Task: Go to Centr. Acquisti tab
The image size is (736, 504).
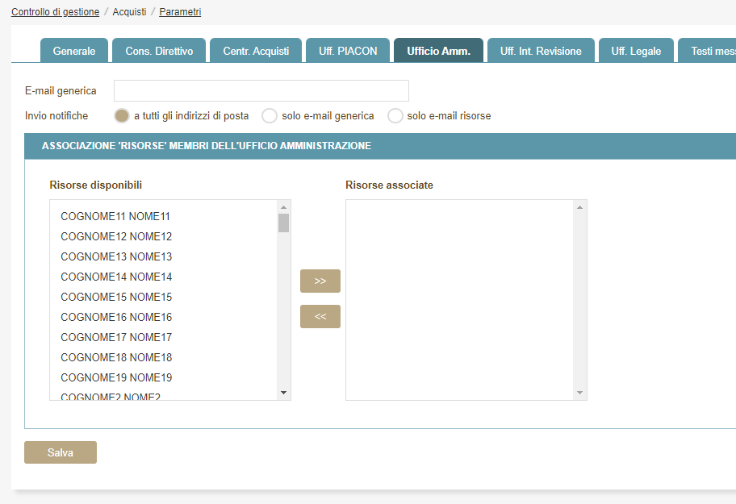Action: pyautogui.click(x=256, y=51)
